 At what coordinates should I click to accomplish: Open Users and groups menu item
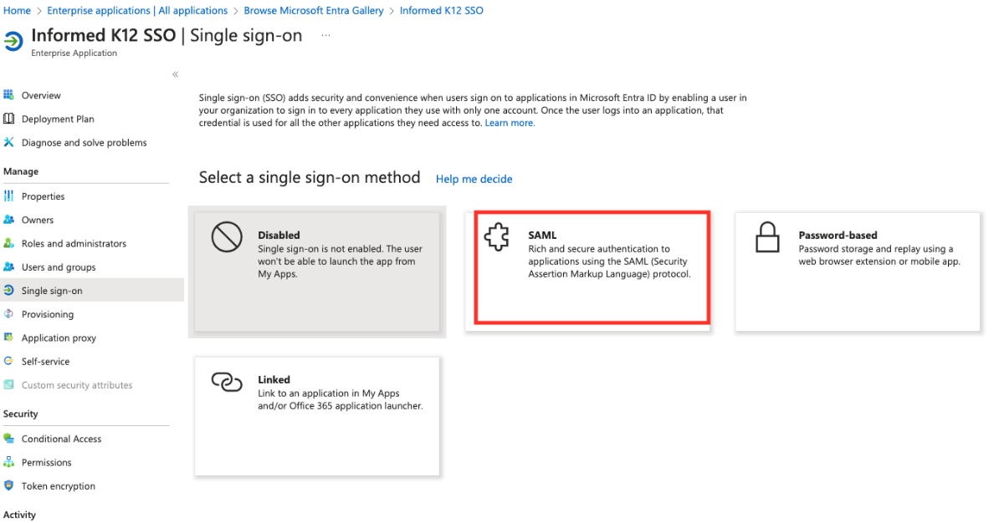click(59, 267)
